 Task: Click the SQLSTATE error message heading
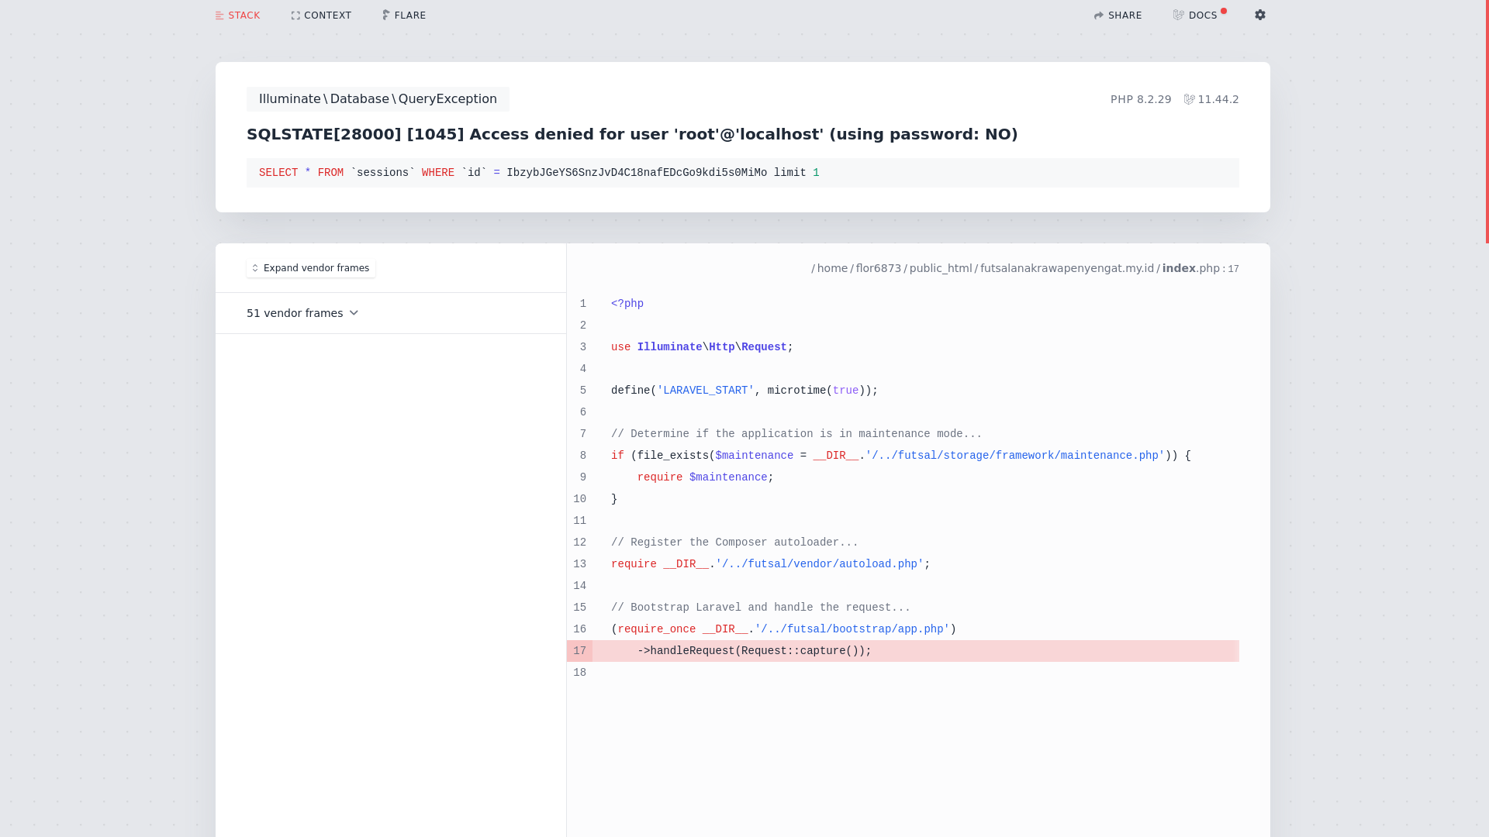click(632, 134)
